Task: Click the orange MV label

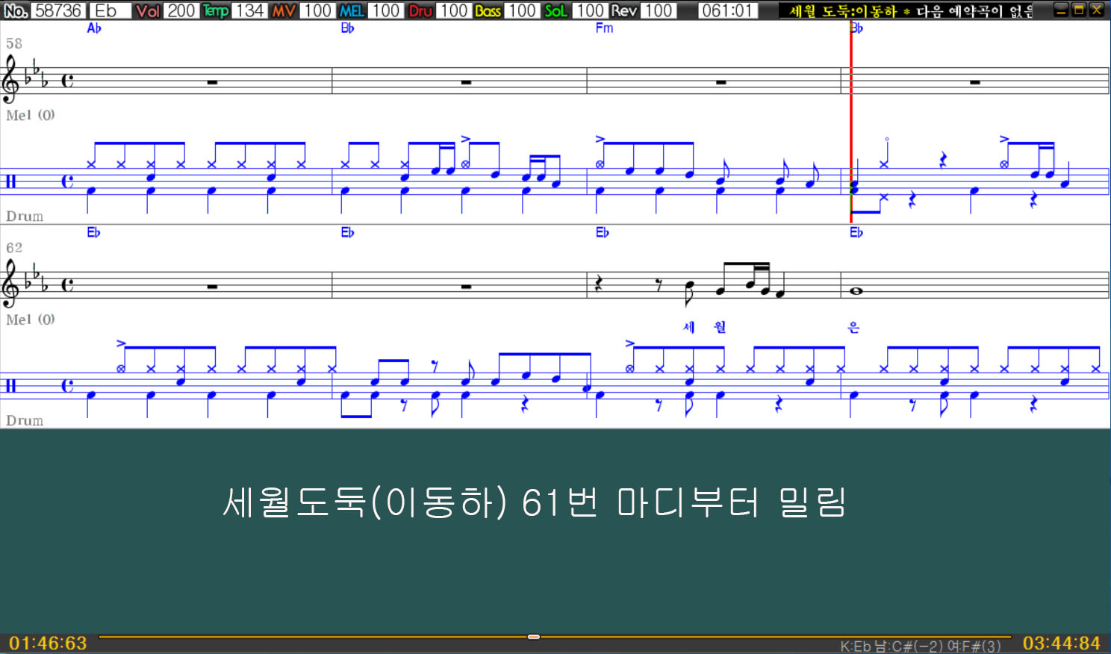Action: (x=284, y=10)
